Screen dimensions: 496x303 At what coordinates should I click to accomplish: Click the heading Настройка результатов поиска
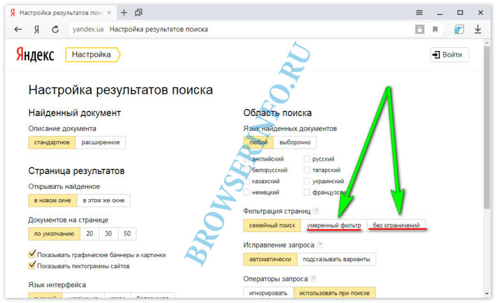click(121, 90)
